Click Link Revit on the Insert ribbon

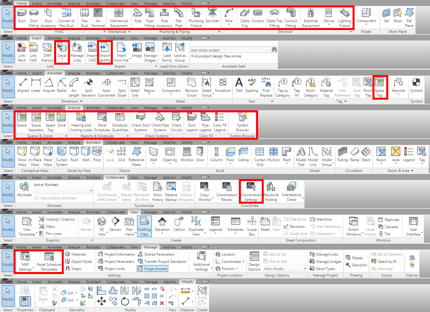coord(22,53)
